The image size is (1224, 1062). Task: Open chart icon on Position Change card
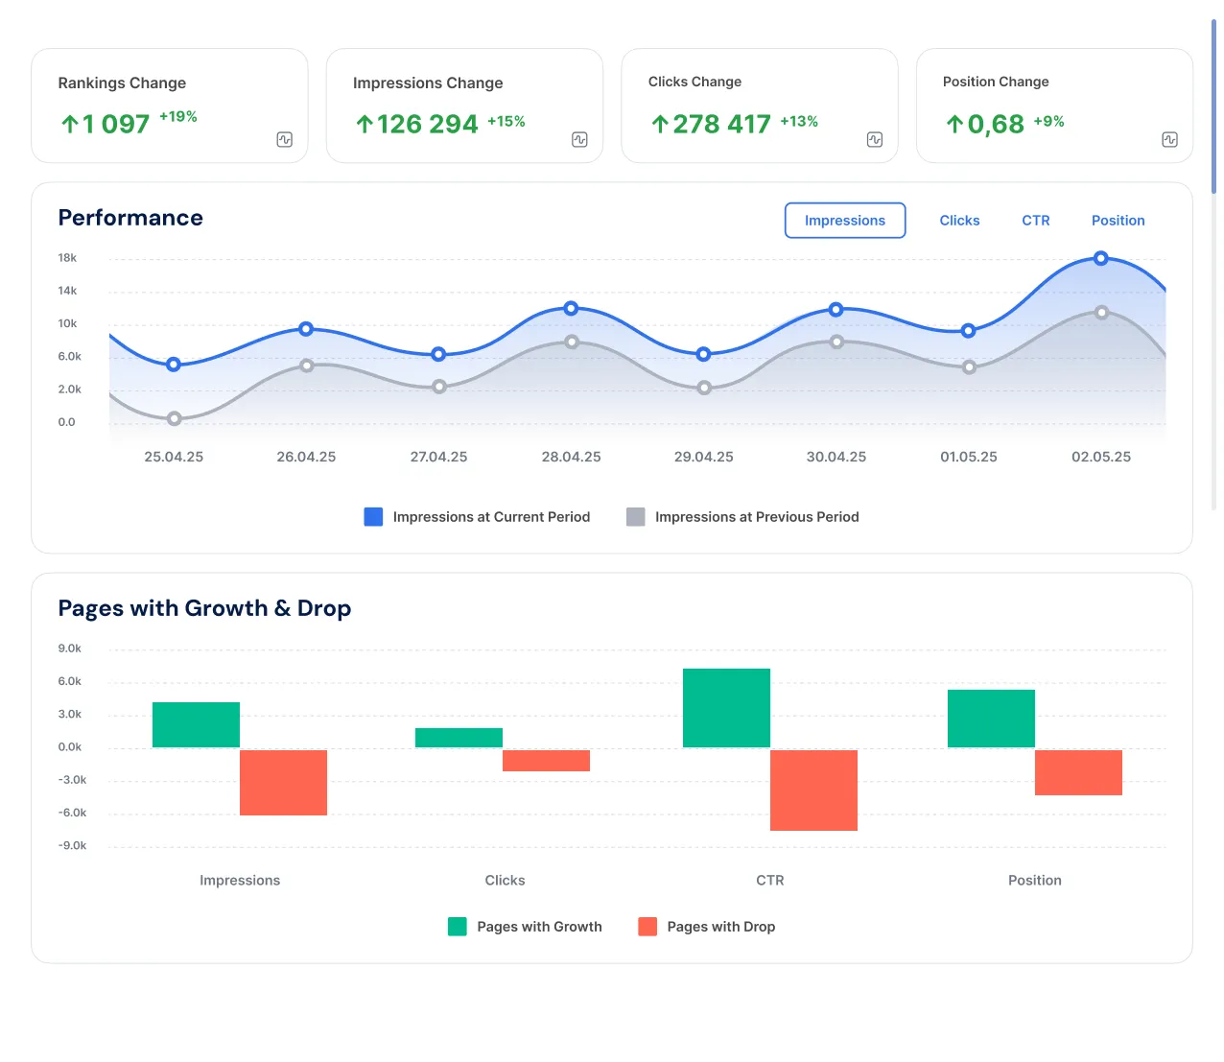1169,140
